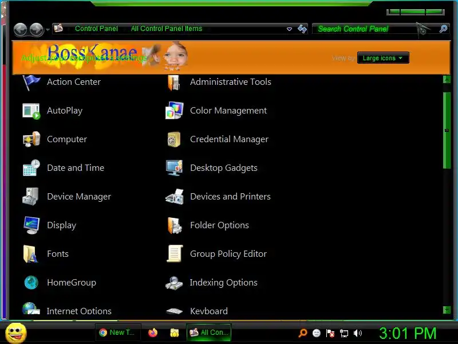Click the orange magnifier tray icon
The width and height of the screenshot is (458, 344).
click(303, 333)
